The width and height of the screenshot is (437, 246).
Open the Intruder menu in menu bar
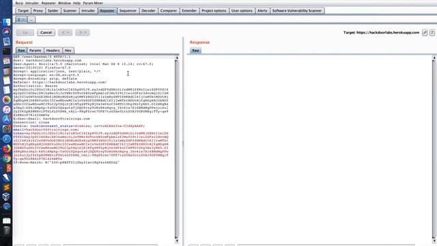point(32,3)
